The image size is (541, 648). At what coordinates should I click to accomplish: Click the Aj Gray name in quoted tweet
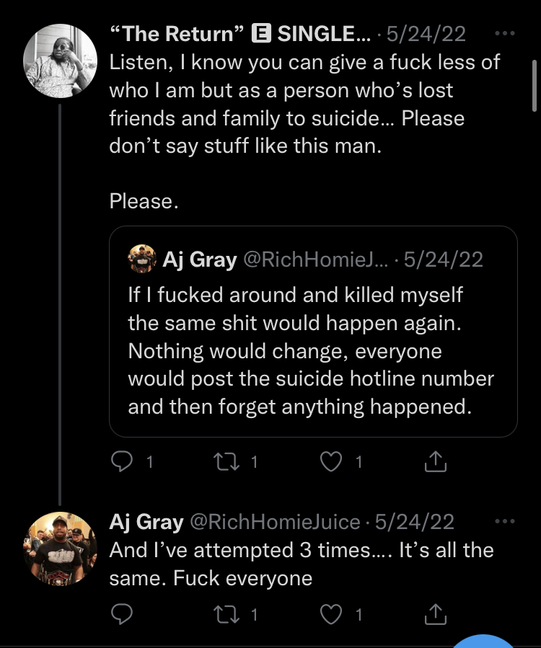point(200,259)
